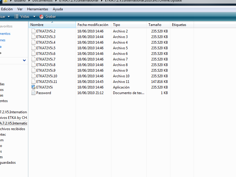236x177 pixels.
Task: Sort by the Tamaño column header
Action: (x=158, y=25)
